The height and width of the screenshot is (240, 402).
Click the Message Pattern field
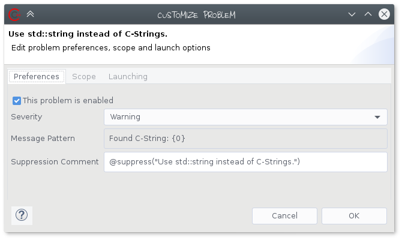(245, 139)
